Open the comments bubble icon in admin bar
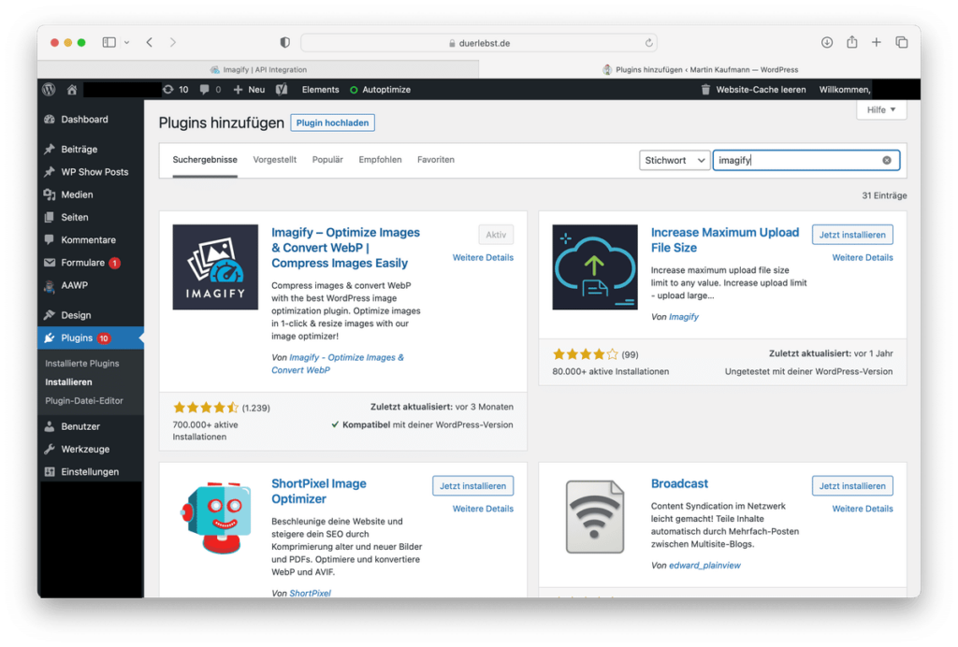 coord(210,89)
